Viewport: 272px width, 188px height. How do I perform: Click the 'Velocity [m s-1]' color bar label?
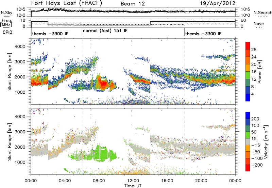[266, 142]
